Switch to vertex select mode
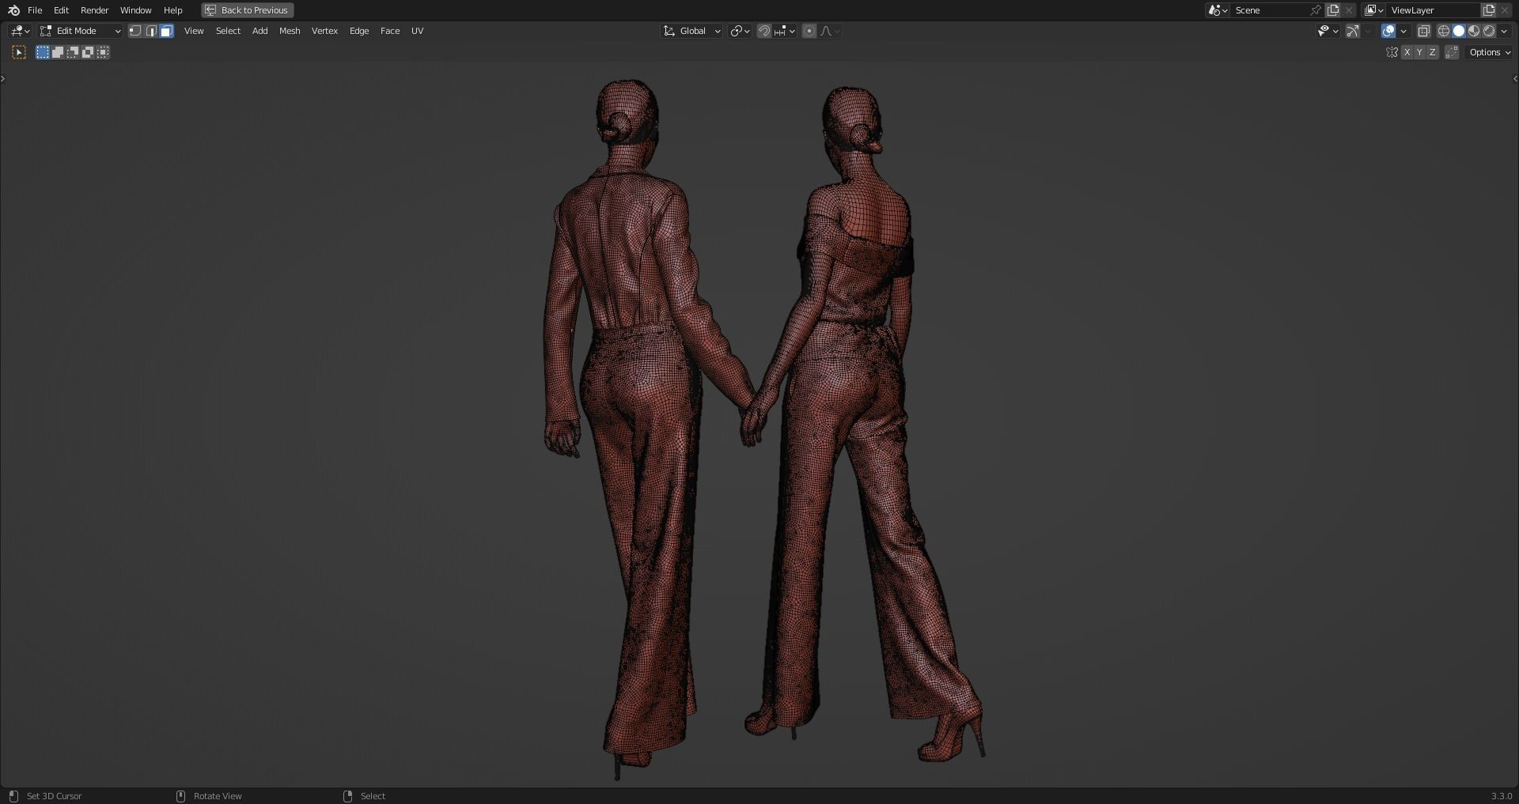The width and height of the screenshot is (1519, 804). coord(135,31)
